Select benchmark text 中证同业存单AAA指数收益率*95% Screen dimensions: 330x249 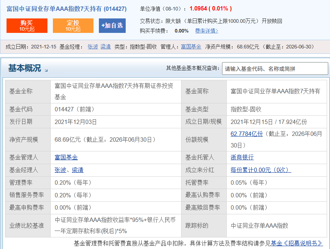[99, 220]
